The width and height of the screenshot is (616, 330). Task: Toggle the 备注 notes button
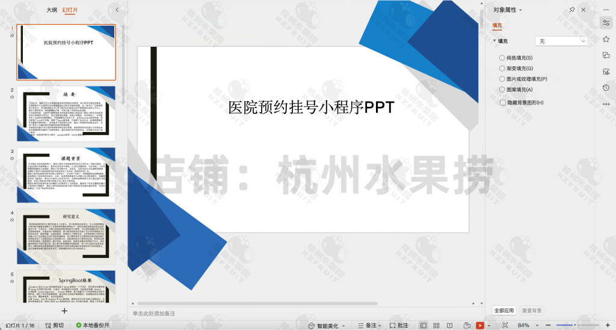pyautogui.click(x=368, y=325)
